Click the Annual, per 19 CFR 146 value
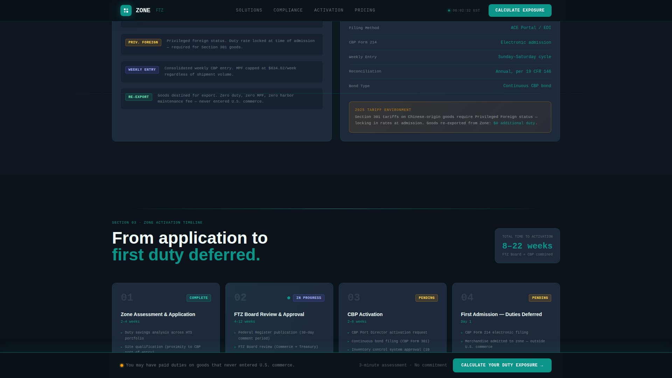 (523, 71)
